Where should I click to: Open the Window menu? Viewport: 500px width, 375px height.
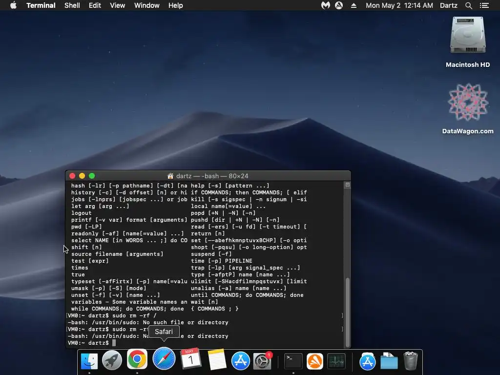point(146,5)
